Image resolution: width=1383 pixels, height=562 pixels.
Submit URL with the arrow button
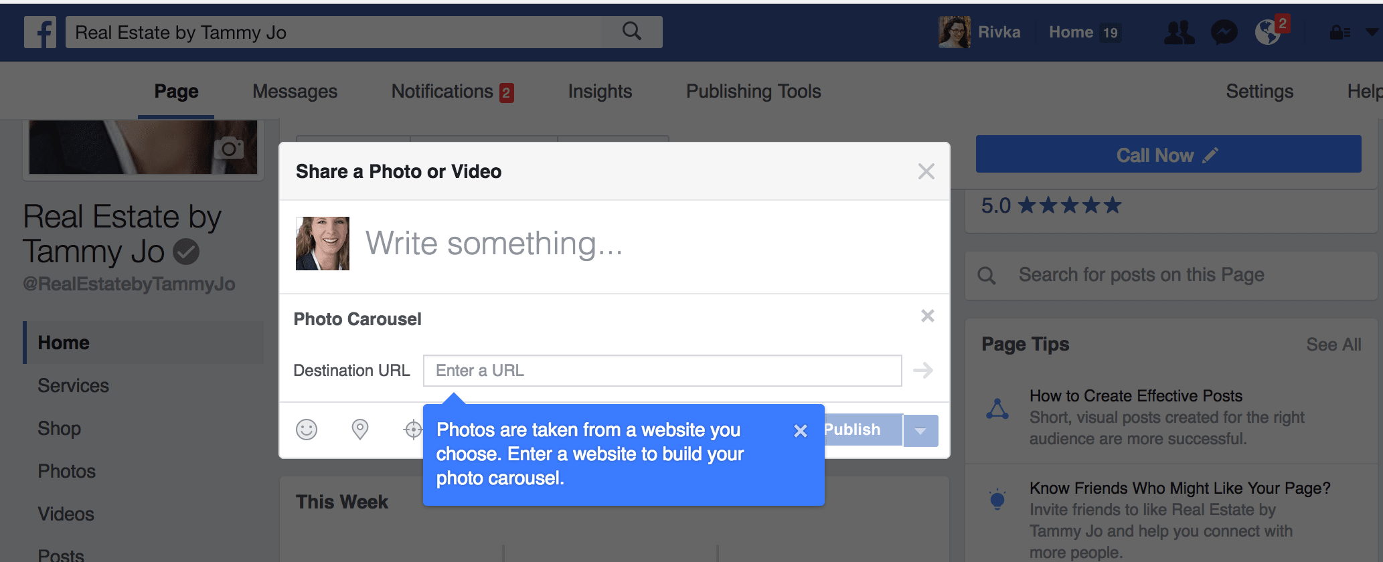(923, 371)
